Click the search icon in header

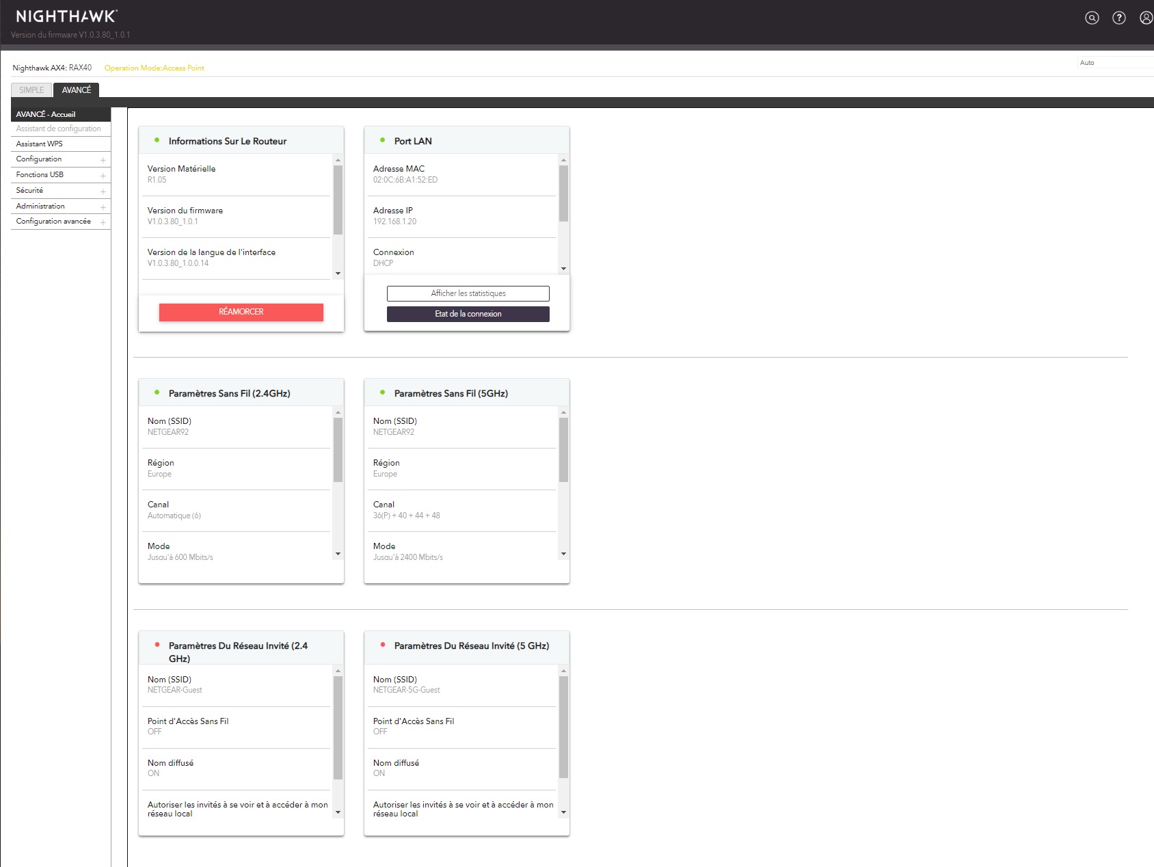click(1092, 18)
